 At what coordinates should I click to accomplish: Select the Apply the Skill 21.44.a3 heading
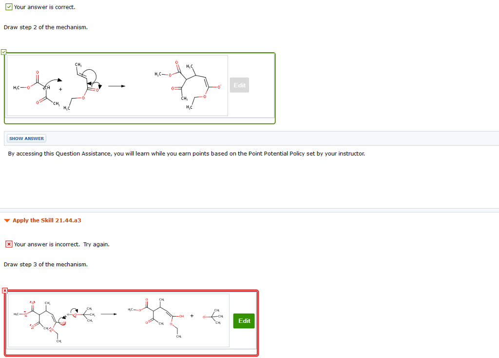[47, 220]
